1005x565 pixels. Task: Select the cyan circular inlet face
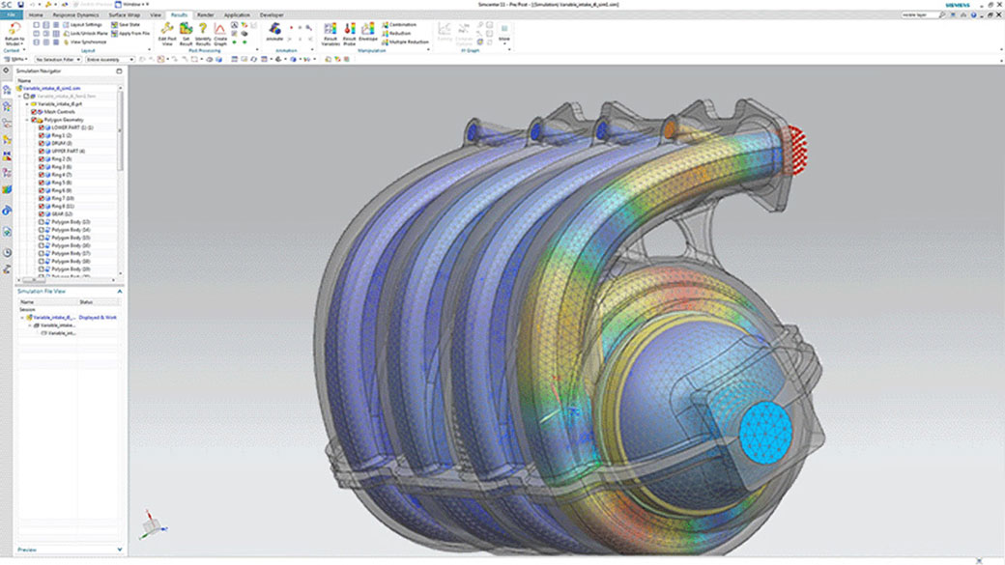pyautogui.click(x=766, y=433)
